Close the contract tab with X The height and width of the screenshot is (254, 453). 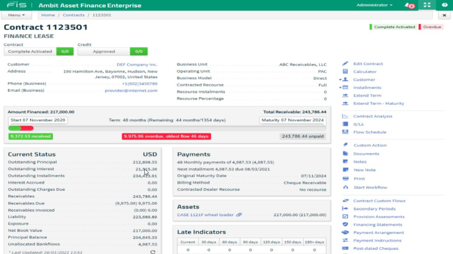(444, 15)
